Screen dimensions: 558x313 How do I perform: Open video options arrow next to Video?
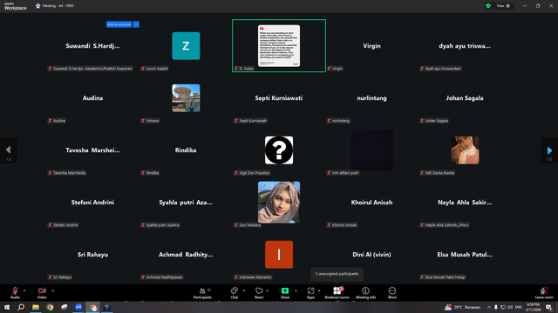(x=52, y=290)
